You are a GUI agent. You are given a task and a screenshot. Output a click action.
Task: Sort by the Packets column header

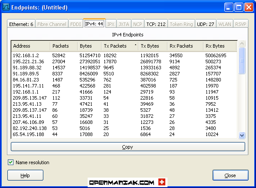pos(64,46)
